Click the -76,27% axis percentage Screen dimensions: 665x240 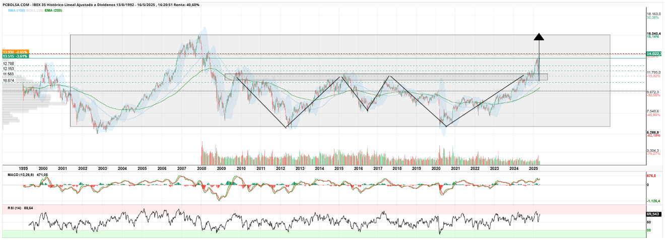point(653,154)
